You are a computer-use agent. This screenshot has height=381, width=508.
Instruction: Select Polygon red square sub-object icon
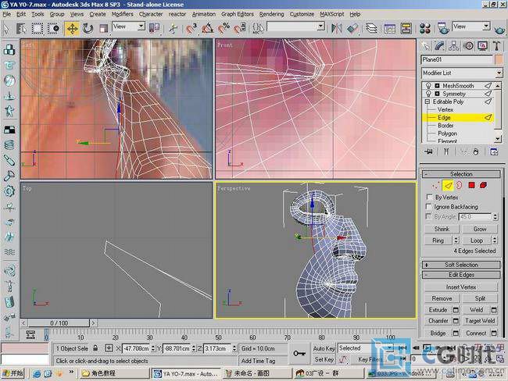(471, 186)
